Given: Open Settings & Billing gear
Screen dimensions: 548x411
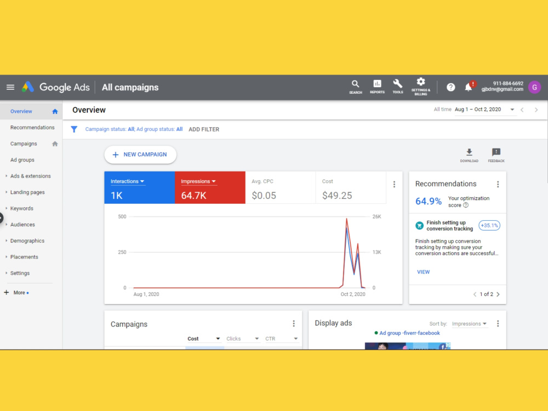Looking at the screenshot, I should tap(421, 87).
